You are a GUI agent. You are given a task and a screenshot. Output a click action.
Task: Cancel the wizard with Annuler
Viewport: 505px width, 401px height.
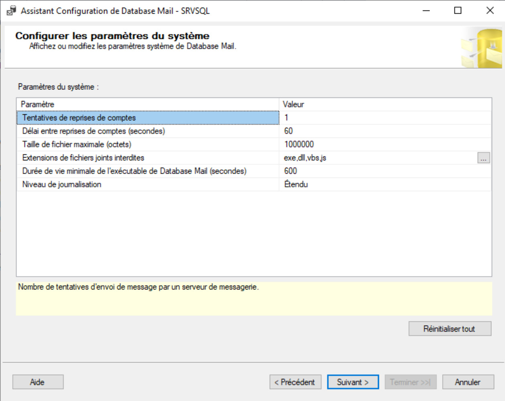468,382
